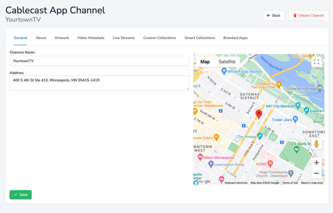Click the Google logo on map
This screenshot has width=333, height=213.
click(x=203, y=181)
